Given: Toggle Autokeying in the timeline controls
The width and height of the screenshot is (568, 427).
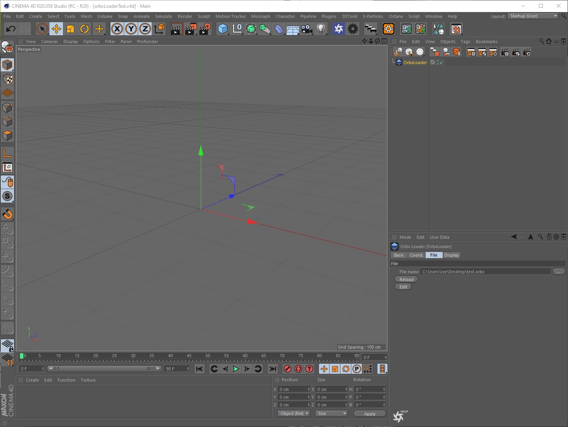Looking at the screenshot, I should pos(298,369).
